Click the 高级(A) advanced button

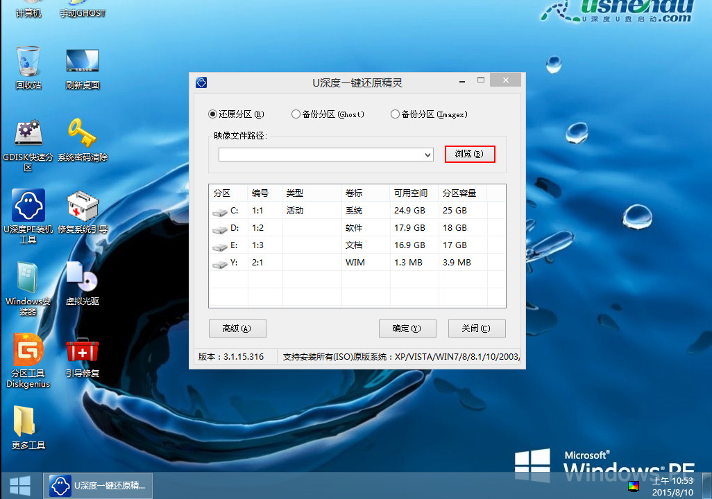pos(237,329)
